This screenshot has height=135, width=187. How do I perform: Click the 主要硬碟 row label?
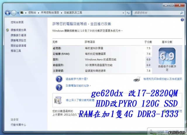[x=58, y=71]
